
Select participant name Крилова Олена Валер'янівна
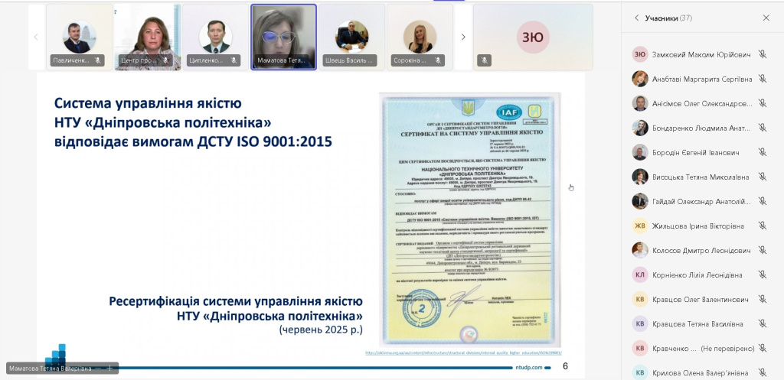pyautogui.click(x=700, y=372)
